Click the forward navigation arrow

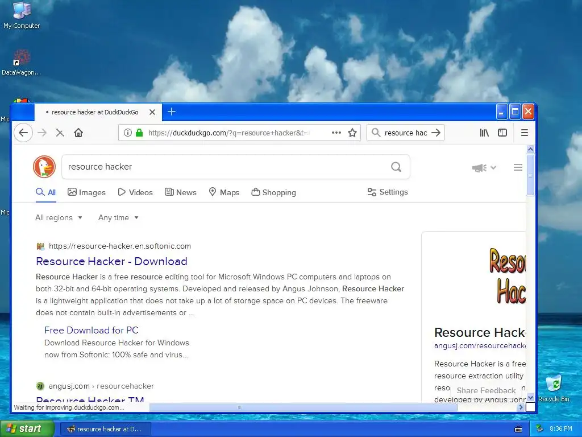(42, 133)
